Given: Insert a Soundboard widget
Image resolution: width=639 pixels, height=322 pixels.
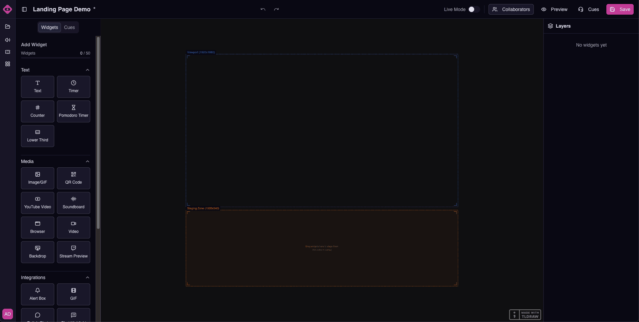Looking at the screenshot, I should (73, 203).
